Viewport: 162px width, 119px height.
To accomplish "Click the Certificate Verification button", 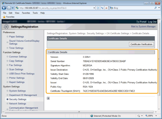I will 141,44.
